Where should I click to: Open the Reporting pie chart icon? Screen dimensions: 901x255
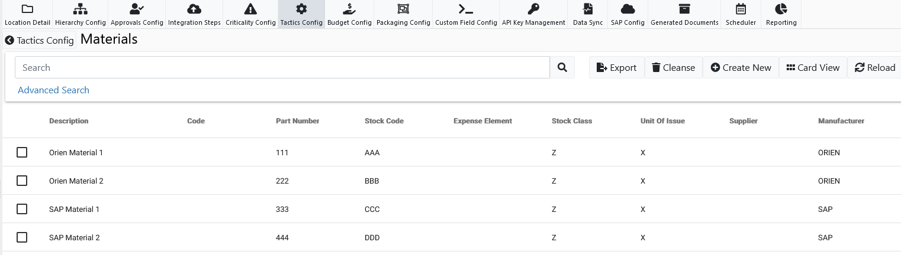click(x=781, y=9)
